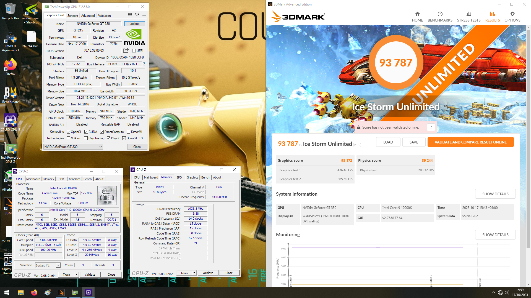Toggle DirectCompute checkbox in GPU-Z
Screen dimensions: 531x298
pyautogui.click(x=102, y=132)
